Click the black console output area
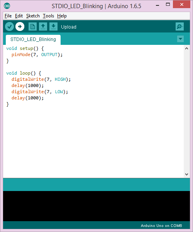 96,206
